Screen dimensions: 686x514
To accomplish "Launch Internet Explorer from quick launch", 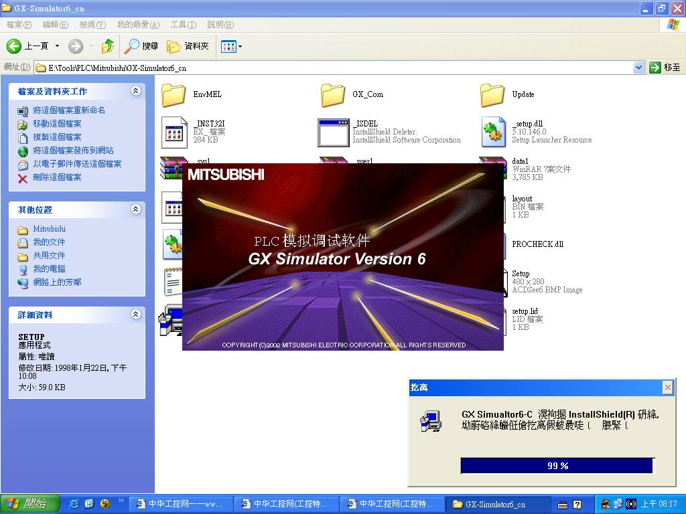I will (x=74, y=504).
